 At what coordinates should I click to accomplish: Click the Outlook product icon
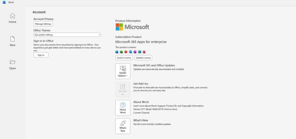point(130,52)
